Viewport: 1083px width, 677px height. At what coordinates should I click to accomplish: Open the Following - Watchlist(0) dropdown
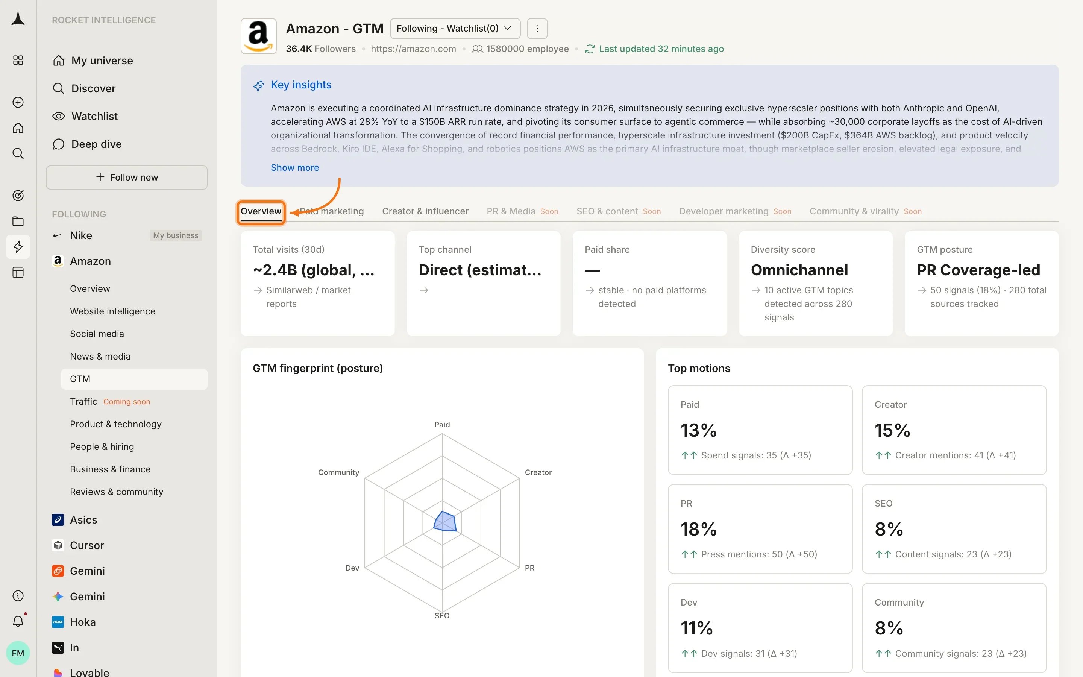(x=455, y=29)
